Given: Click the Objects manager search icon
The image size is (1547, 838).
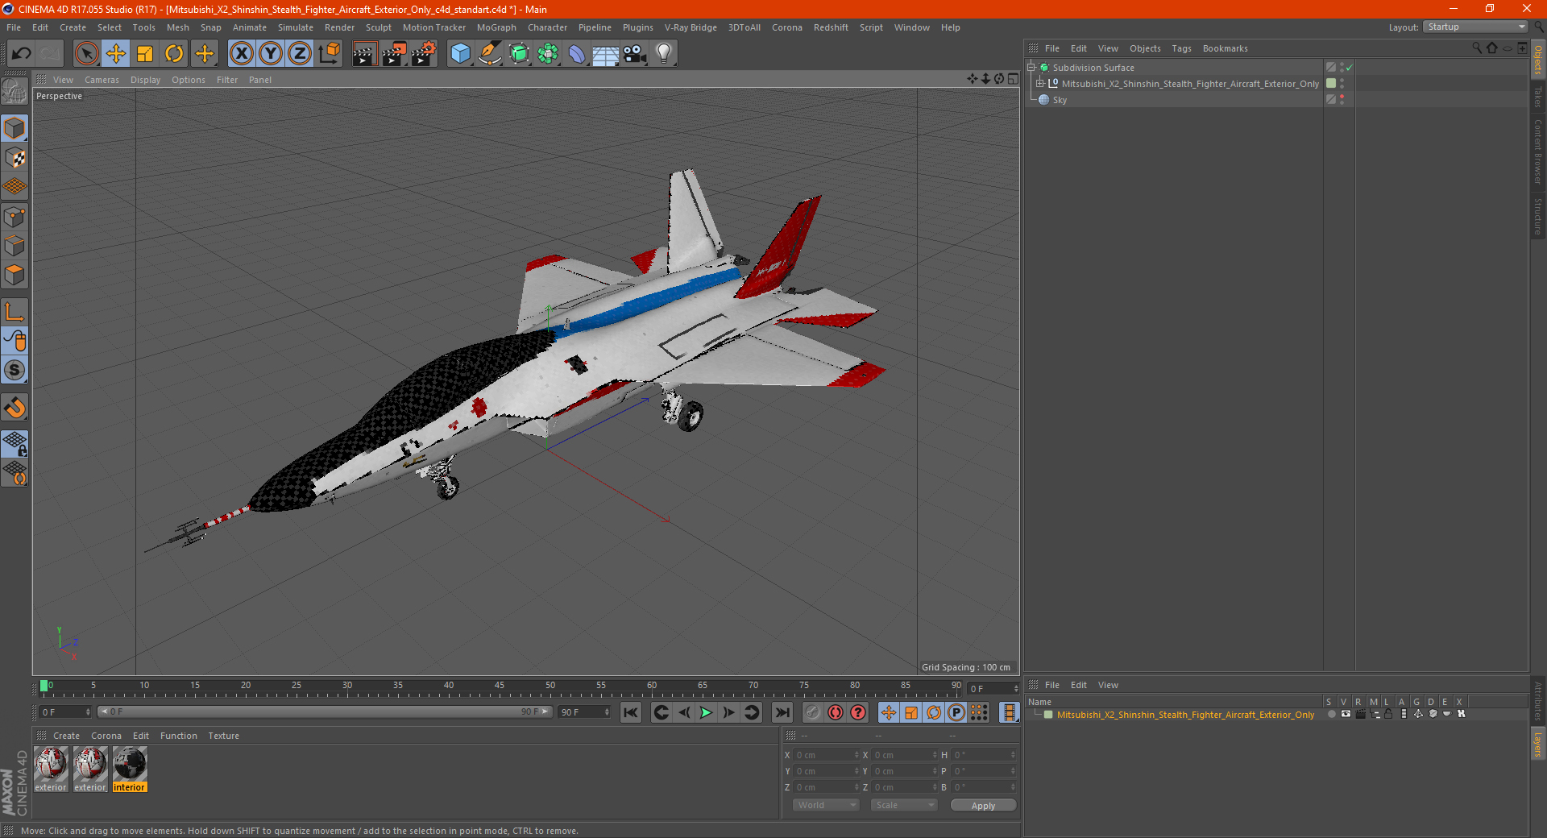Looking at the screenshot, I should (x=1476, y=48).
